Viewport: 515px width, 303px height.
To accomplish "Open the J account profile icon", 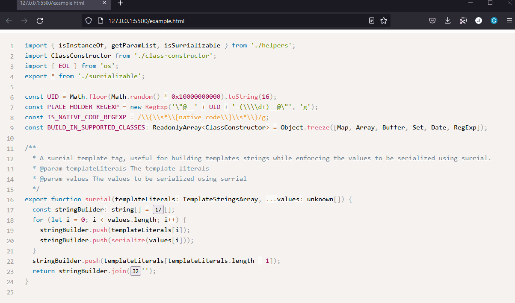I will pos(479,20).
